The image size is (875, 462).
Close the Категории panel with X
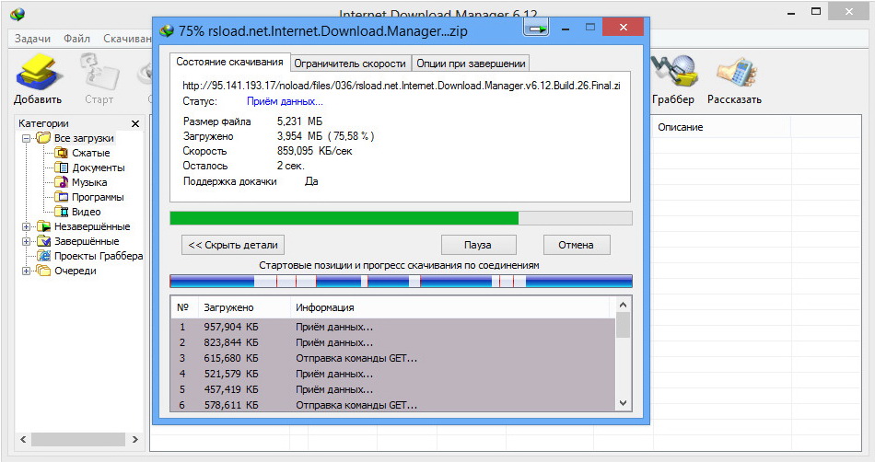tap(135, 123)
